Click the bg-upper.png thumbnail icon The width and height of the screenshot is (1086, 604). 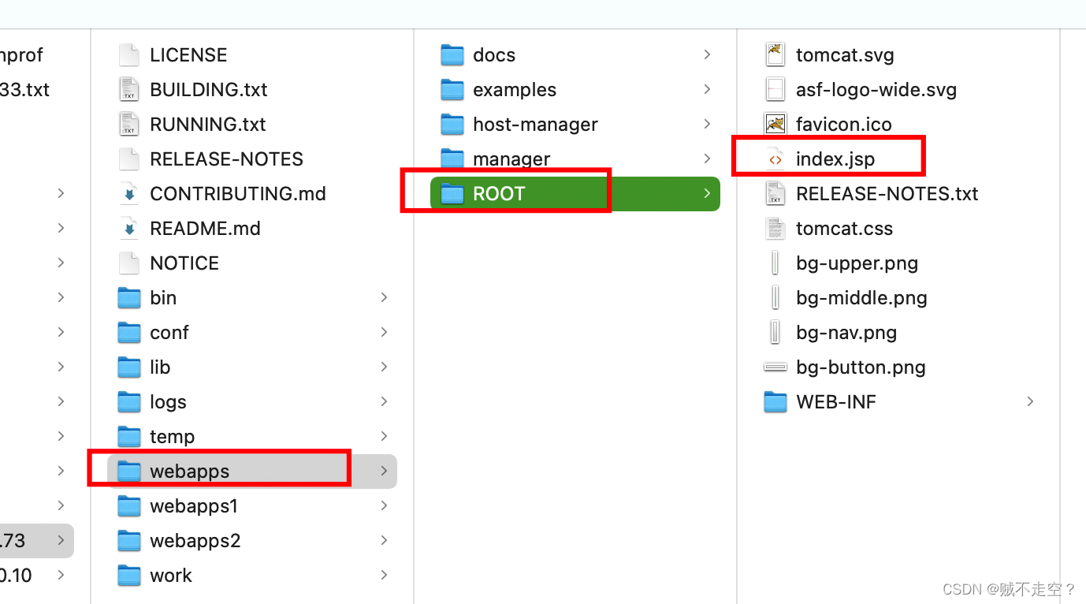coord(775,263)
